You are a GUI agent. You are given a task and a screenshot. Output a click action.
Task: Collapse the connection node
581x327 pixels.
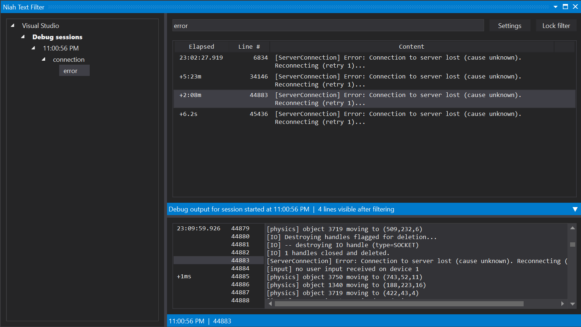coord(43,59)
